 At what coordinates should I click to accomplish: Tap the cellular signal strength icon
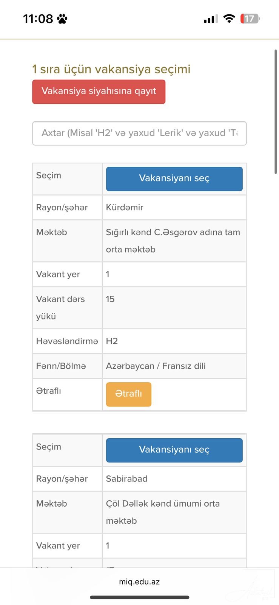(x=211, y=19)
